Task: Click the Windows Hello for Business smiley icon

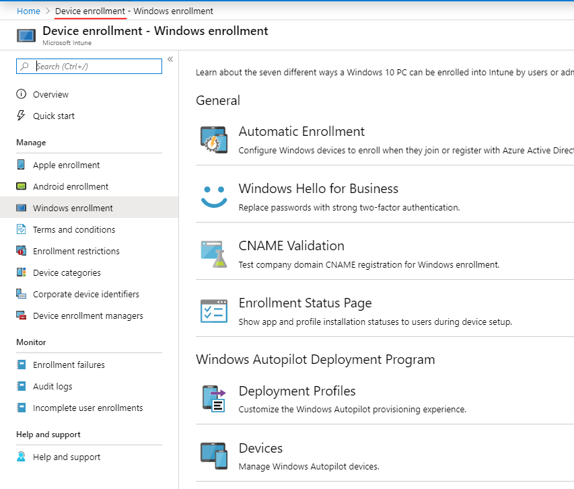Action: click(215, 194)
